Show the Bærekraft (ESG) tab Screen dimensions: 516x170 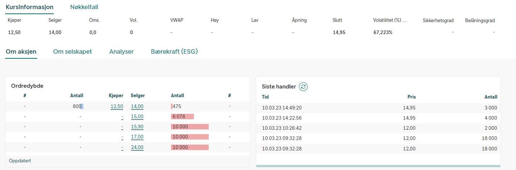point(174,51)
